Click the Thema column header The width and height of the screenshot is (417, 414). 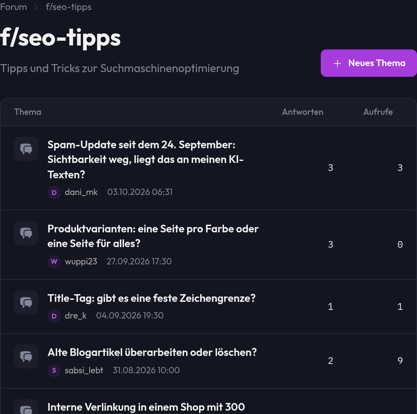28,112
